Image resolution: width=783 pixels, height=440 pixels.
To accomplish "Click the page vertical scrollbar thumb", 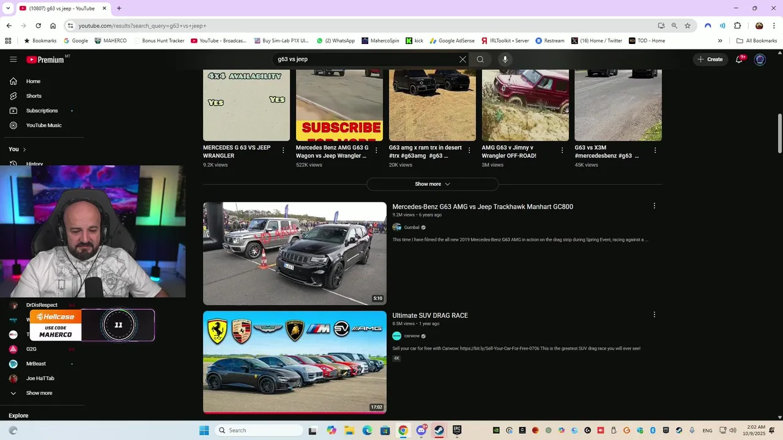I will (779, 134).
